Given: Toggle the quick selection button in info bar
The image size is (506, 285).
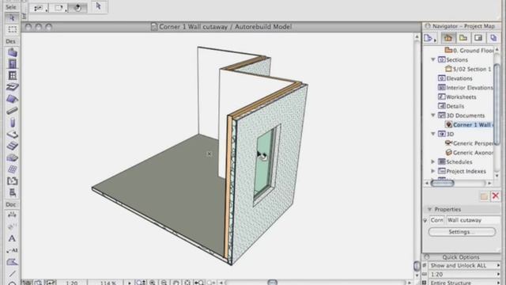Looking at the screenshot, I should click(x=77, y=8).
